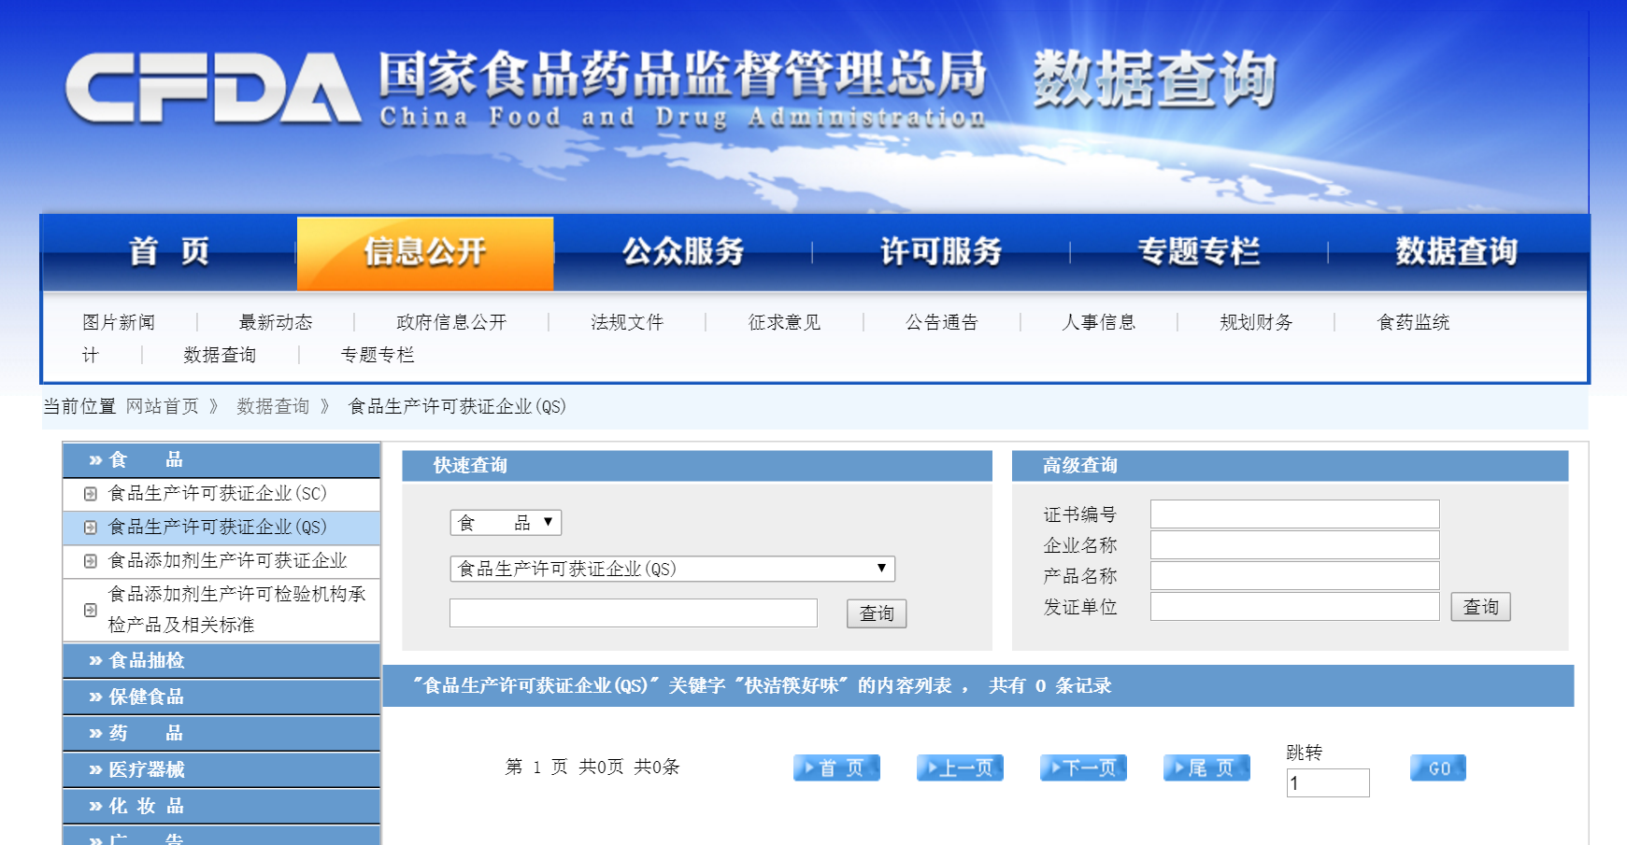Click the page jump number field
Viewport: 1627px width, 845px height.
(x=1327, y=783)
